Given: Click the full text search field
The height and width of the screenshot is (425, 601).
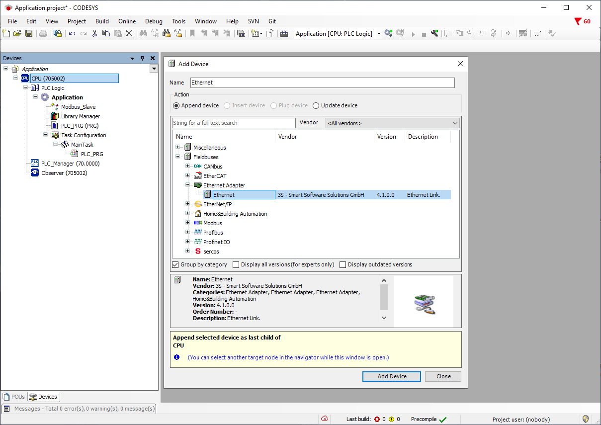Looking at the screenshot, I should coord(234,123).
